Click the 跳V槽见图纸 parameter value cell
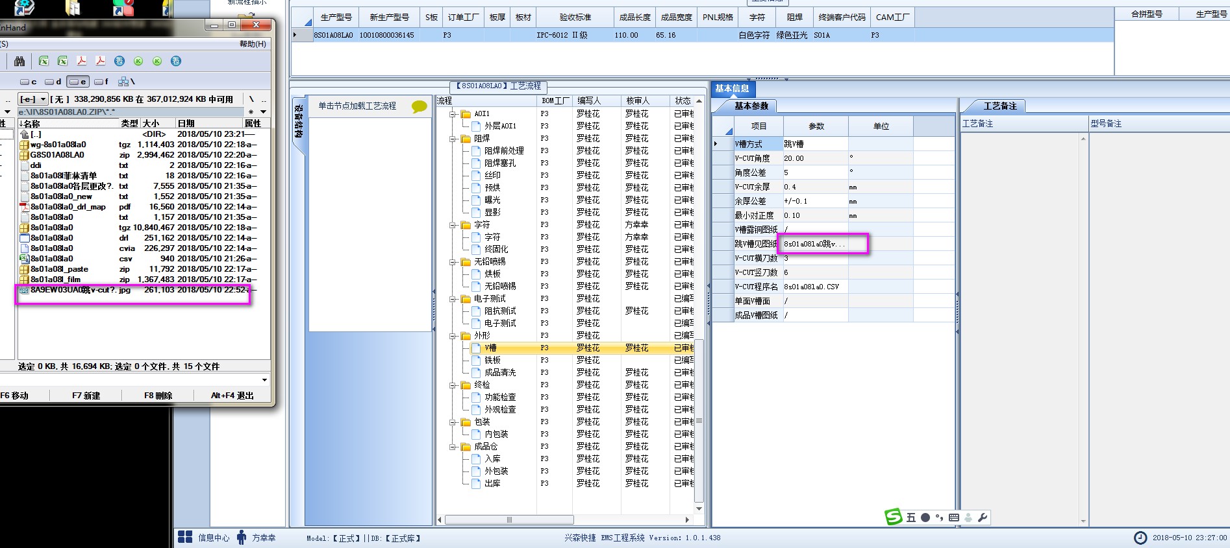This screenshot has height=548, width=1230. pyautogui.click(x=816, y=244)
